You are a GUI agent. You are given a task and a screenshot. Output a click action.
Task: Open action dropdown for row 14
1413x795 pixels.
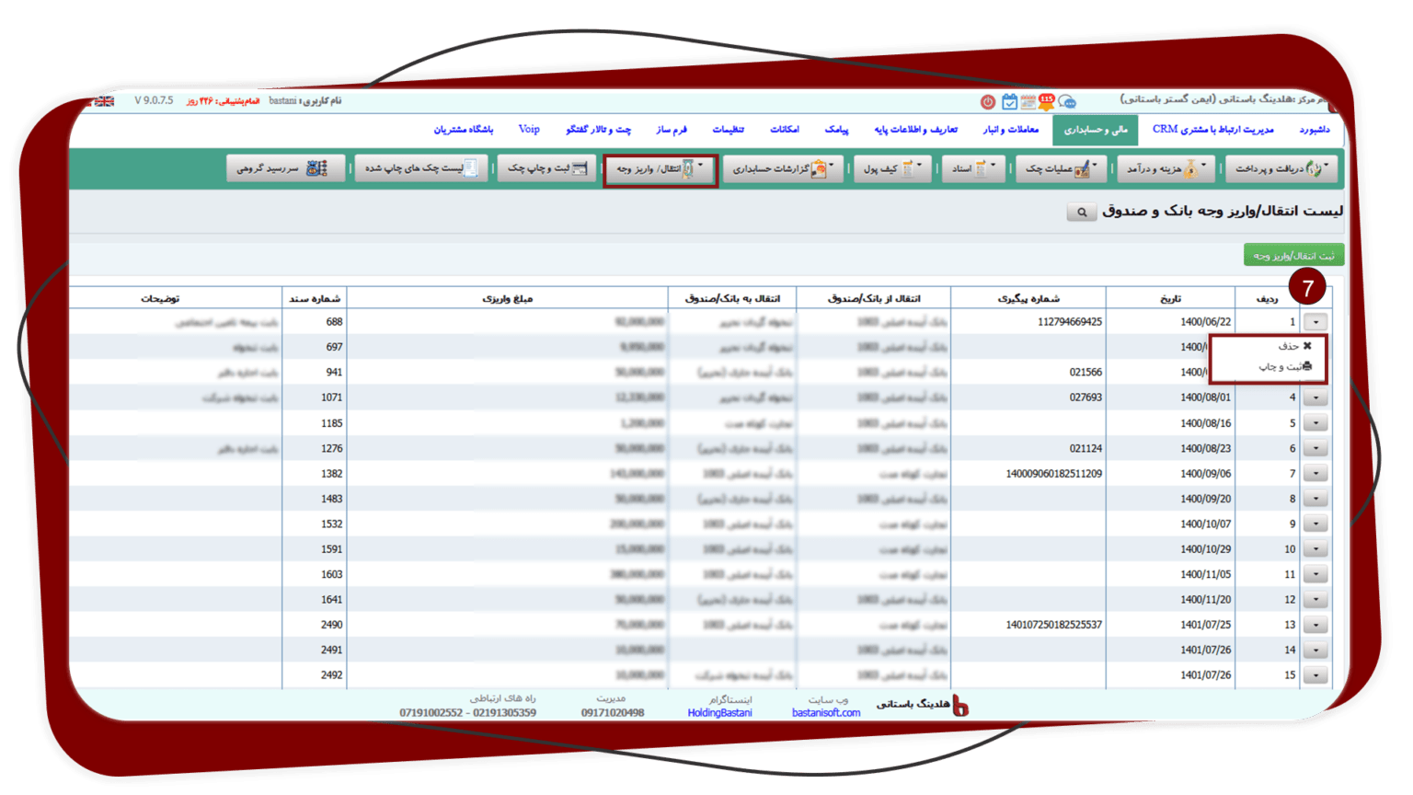1315,650
